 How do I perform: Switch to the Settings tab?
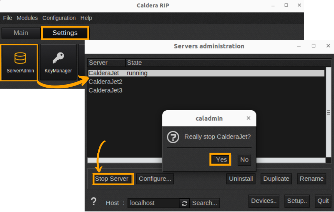tap(65, 33)
